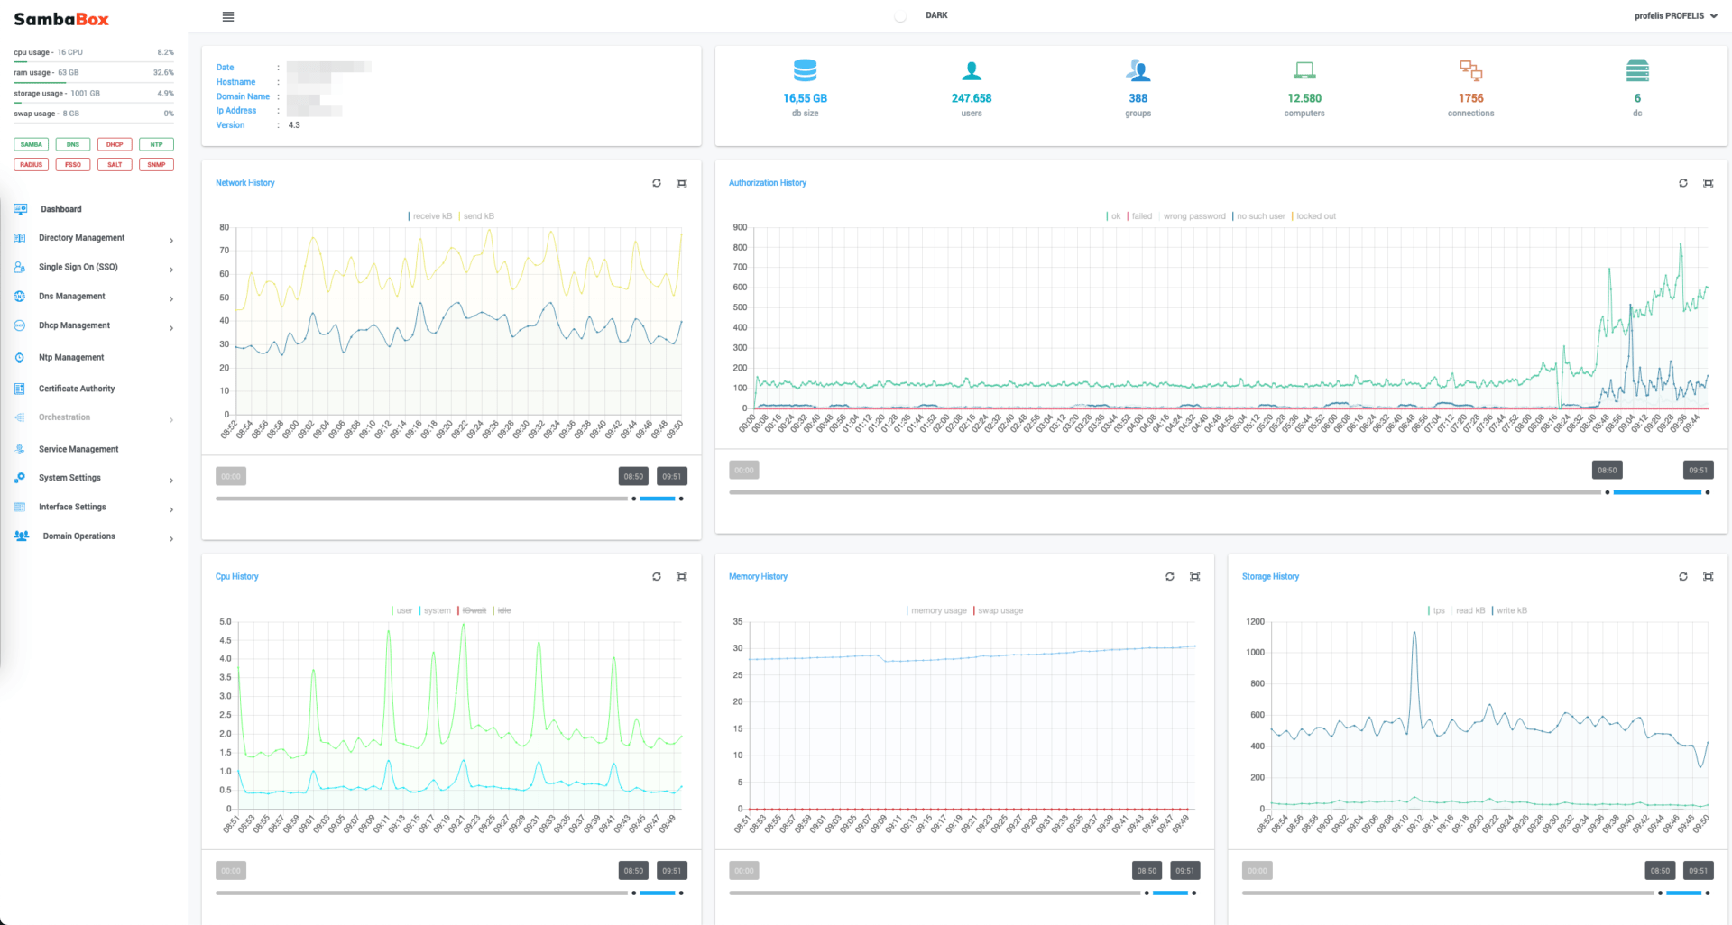
Task: Refresh the Cpu History chart
Action: (657, 576)
